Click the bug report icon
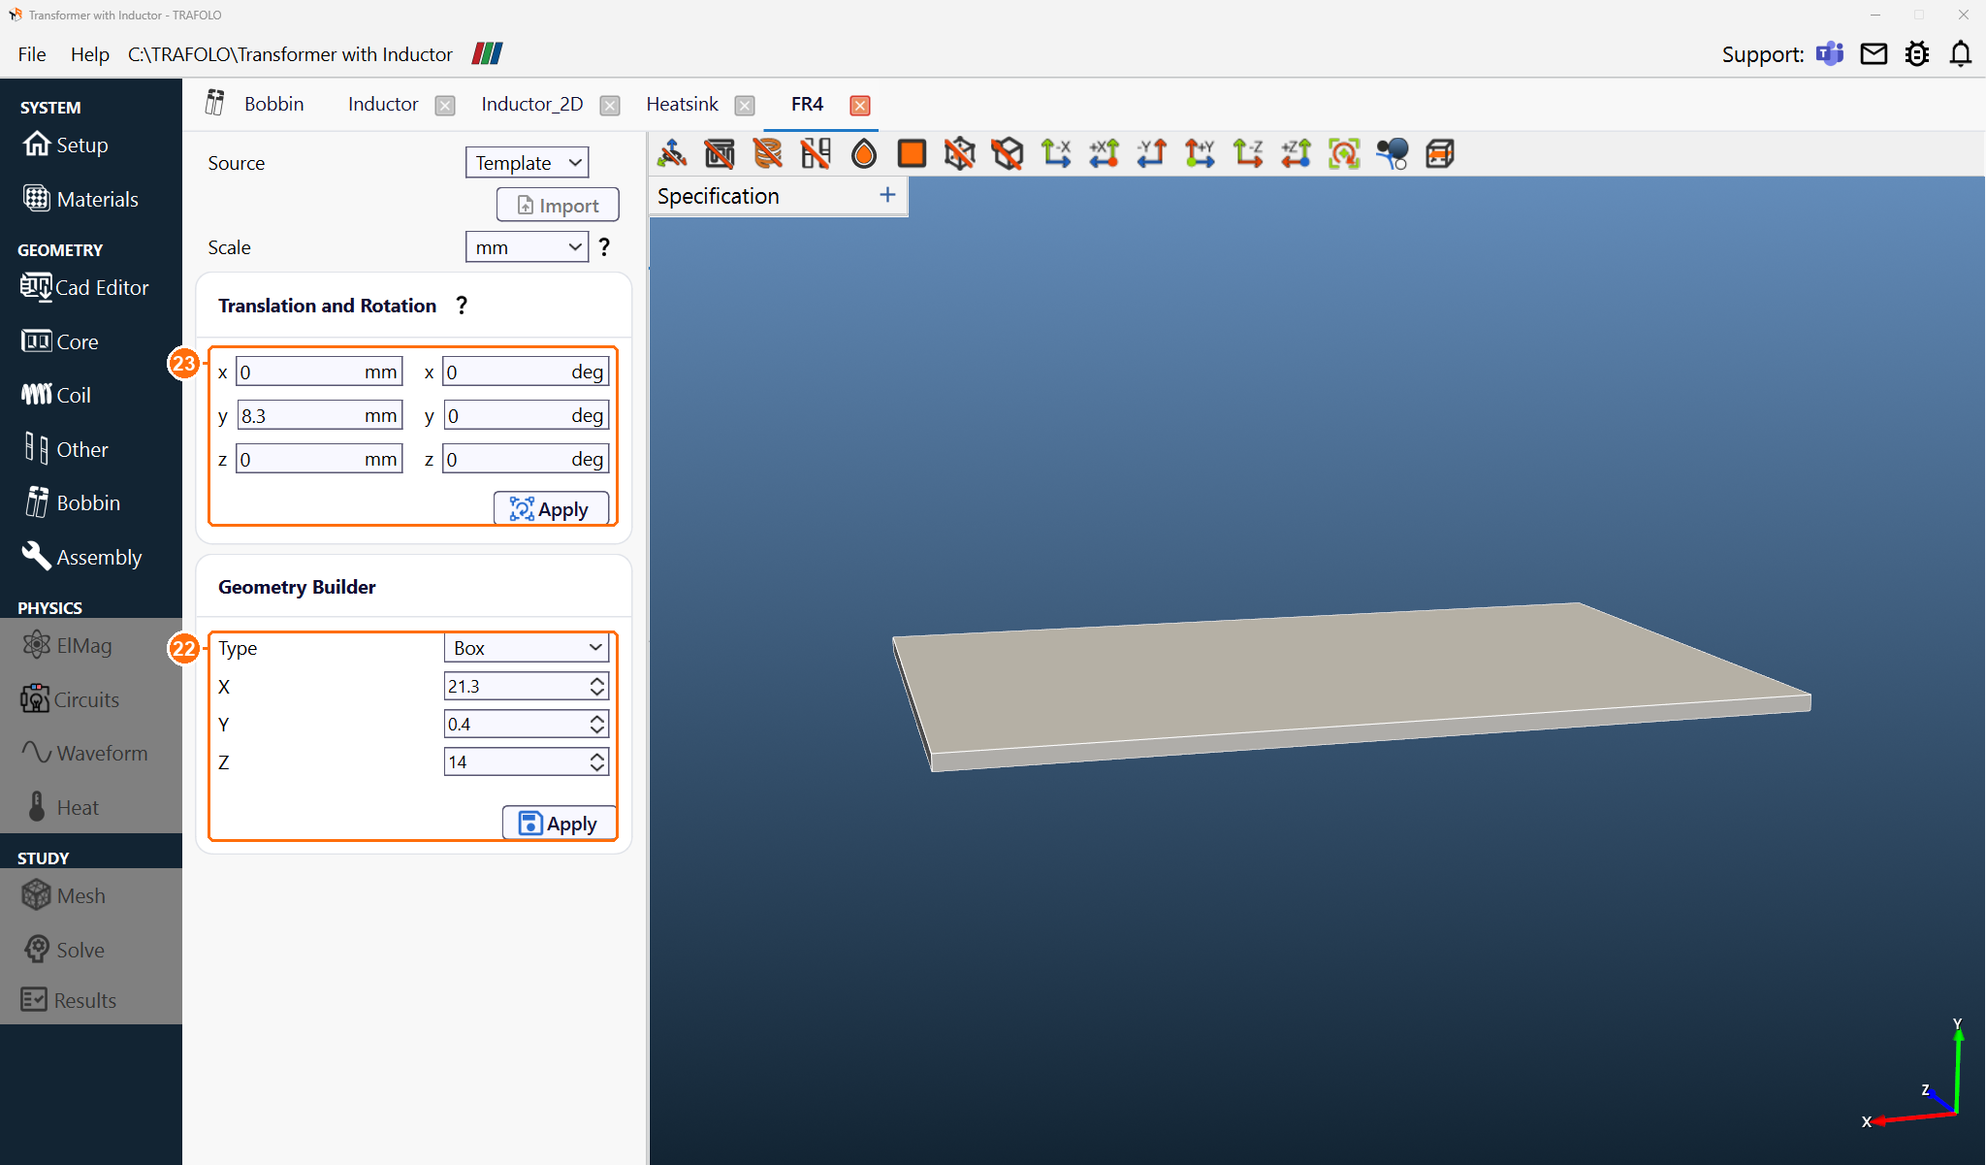Image resolution: width=1986 pixels, height=1165 pixels. point(1917,53)
